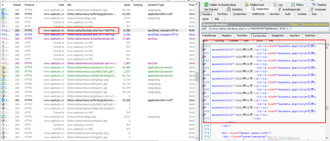Click the 304 icon of the zero-byte air2.jpg session
Image resolution: width=330 pixels, height=141 pixels.
[x=3, y=121]
